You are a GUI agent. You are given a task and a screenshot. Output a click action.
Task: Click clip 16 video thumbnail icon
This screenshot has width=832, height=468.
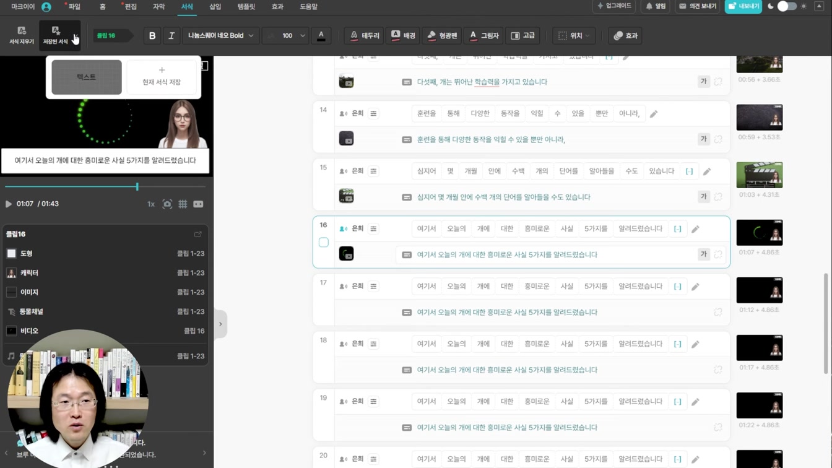pos(347,254)
